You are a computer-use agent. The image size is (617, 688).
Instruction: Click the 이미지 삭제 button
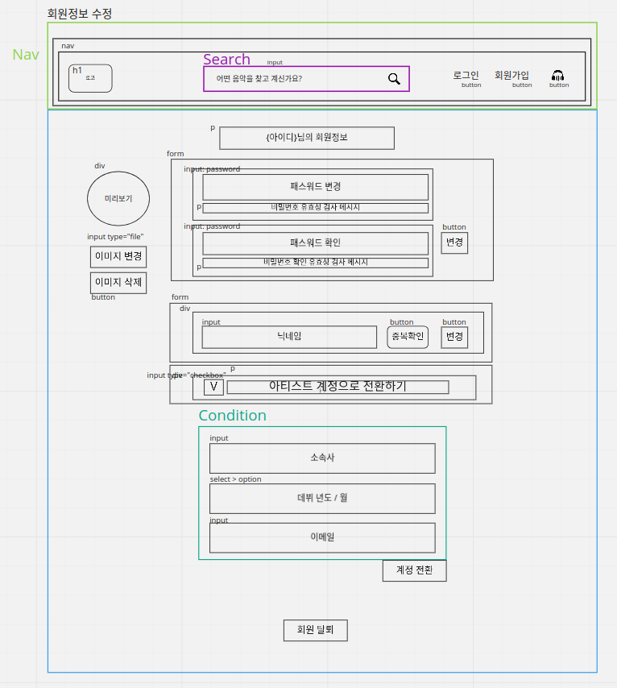point(118,283)
